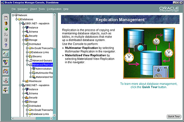Click the Network root node icon
This screenshot has width=184, height=122.
16,15
